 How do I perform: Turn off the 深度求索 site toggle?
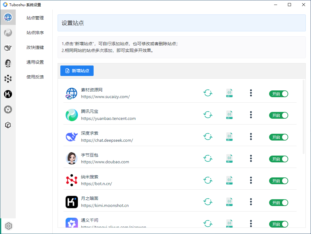(278, 137)
